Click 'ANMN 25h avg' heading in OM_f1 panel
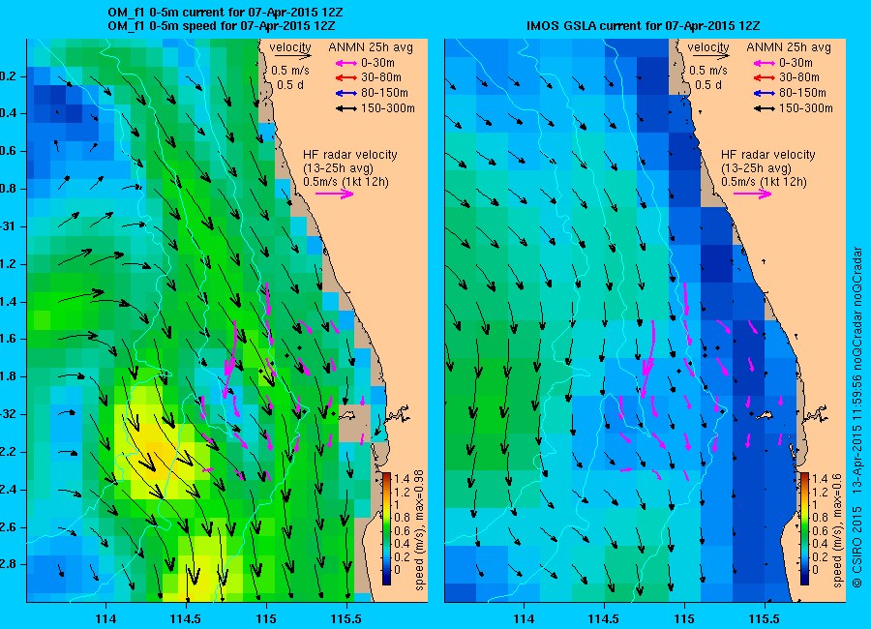This screenshot has width=871, height=629. tap(371, 47)
